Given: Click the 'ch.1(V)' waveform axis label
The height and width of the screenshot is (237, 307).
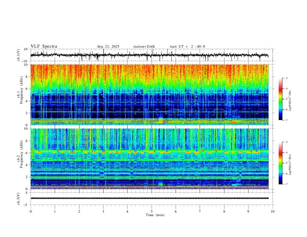Looking at the screenshot, I should pyautogui.click(x=19, y=55).
